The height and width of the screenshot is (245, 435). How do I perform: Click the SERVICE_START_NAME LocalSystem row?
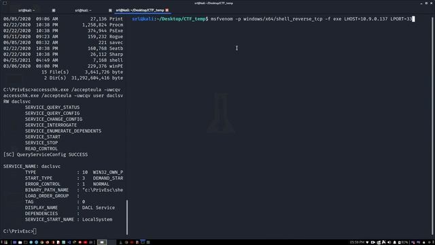click(69, 219)
